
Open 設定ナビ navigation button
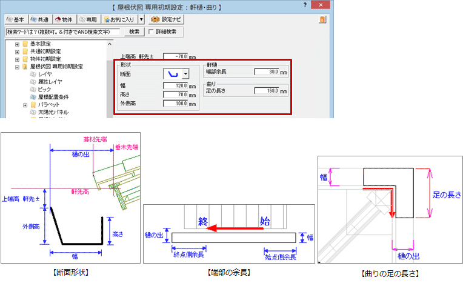coord(166,19)
